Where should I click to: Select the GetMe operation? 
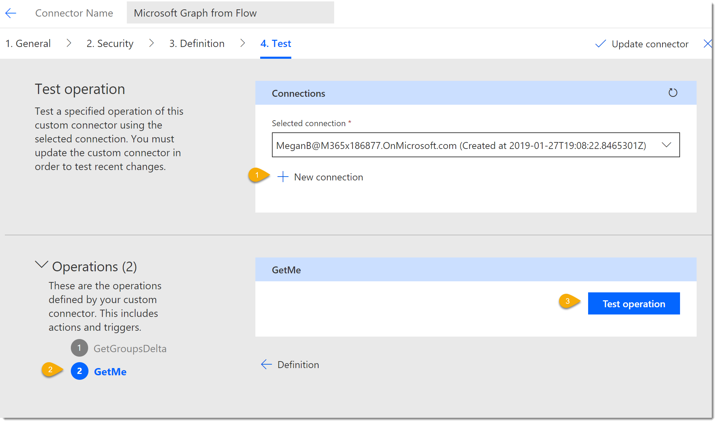pyautogui.click(x=110, y=372)
